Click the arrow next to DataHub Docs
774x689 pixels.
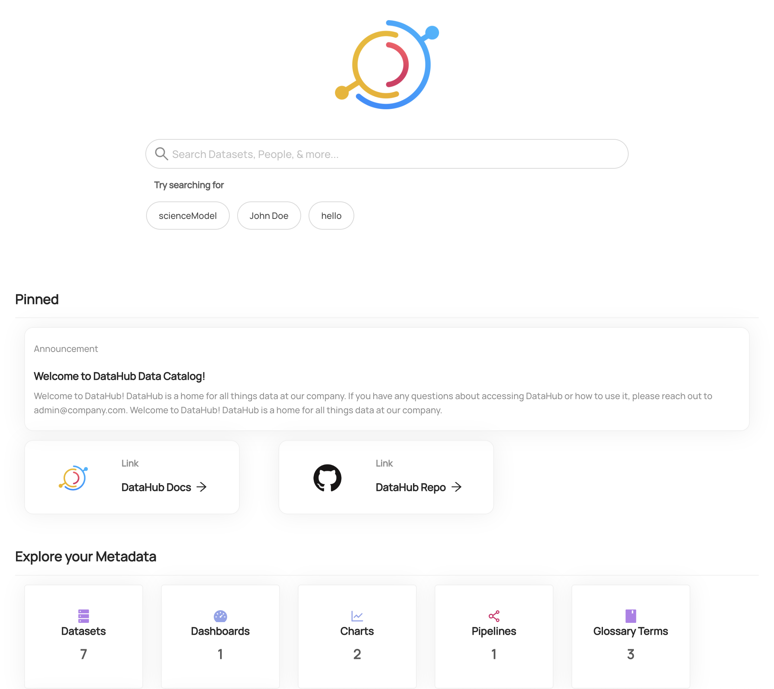coord(202,487)
